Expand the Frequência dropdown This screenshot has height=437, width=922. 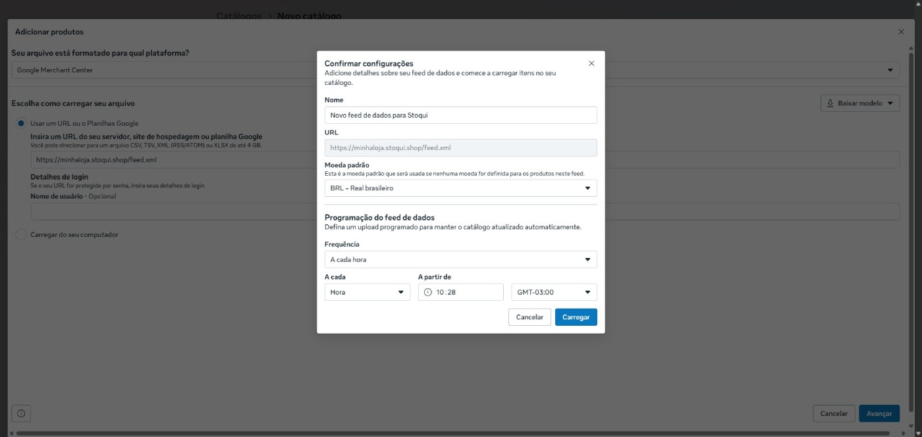tap(460, 259)
